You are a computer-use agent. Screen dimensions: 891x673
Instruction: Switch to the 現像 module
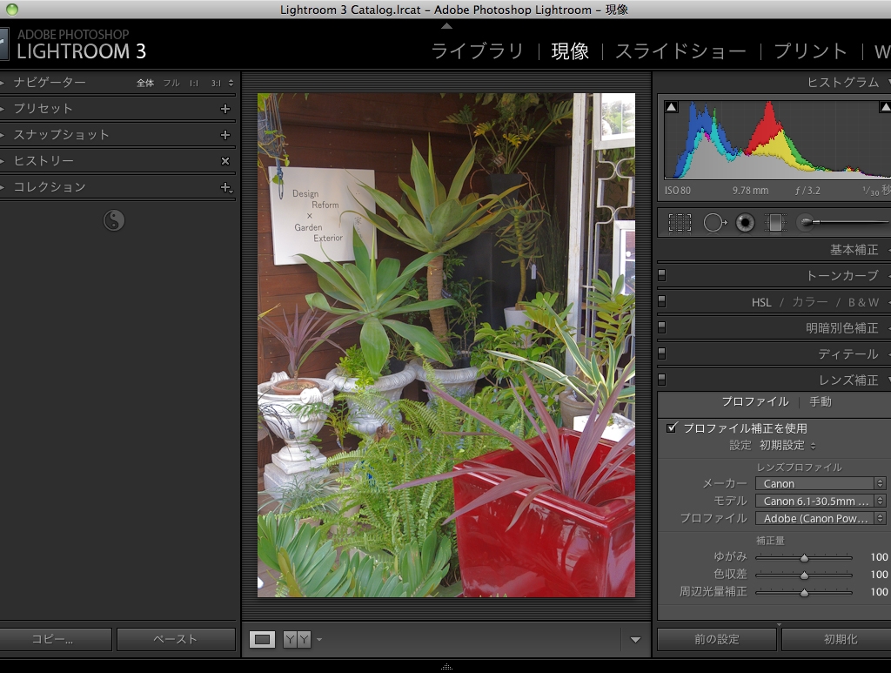pos(570,51)
